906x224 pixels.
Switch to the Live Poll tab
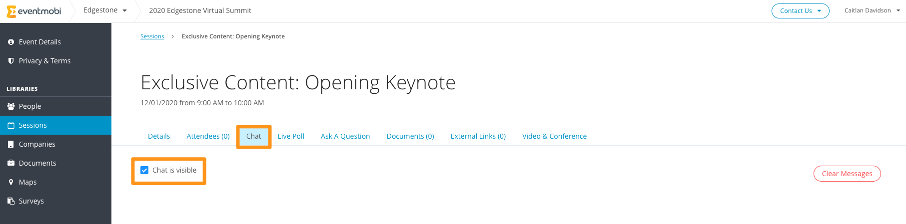(291, 136)
